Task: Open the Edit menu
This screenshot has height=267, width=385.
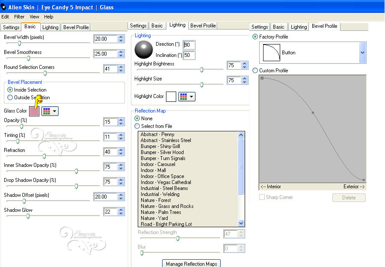Action: pos(5,17)
